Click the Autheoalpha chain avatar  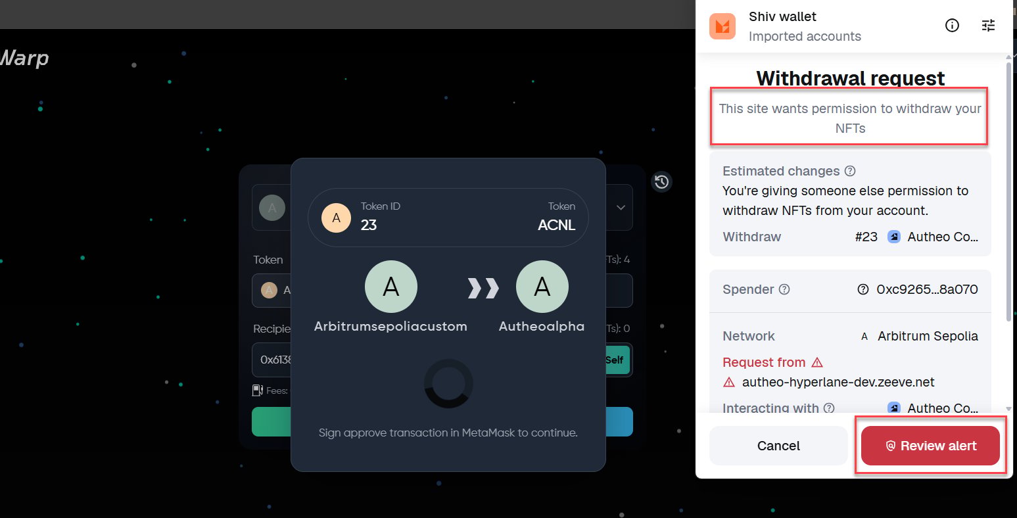click(542, 287)
